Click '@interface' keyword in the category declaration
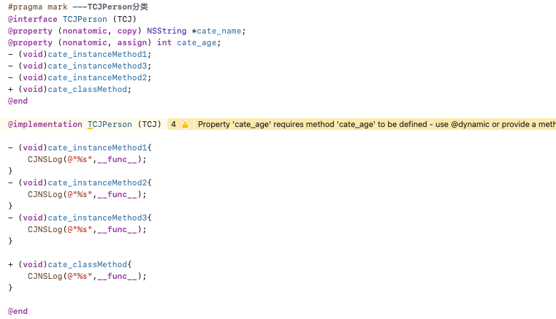556x319 pixels. [x=33, y=19]
